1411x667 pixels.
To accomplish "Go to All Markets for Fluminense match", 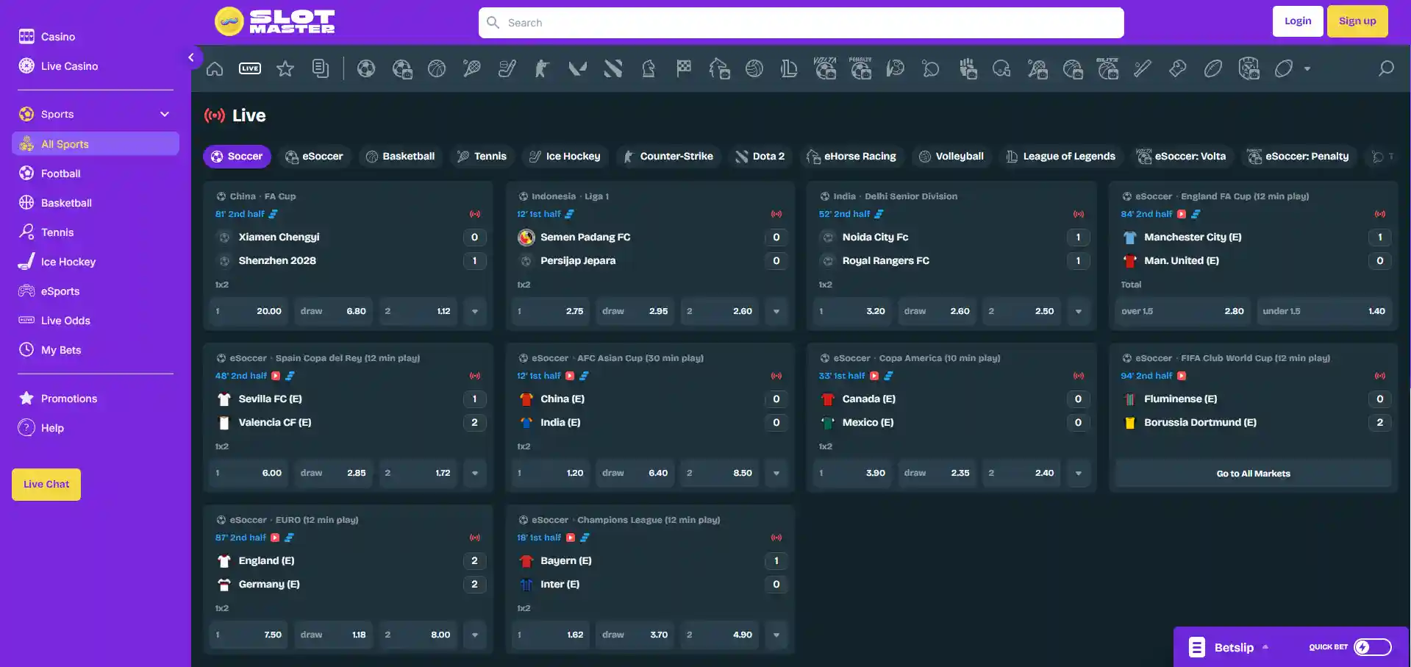I will pos(1253,474).
